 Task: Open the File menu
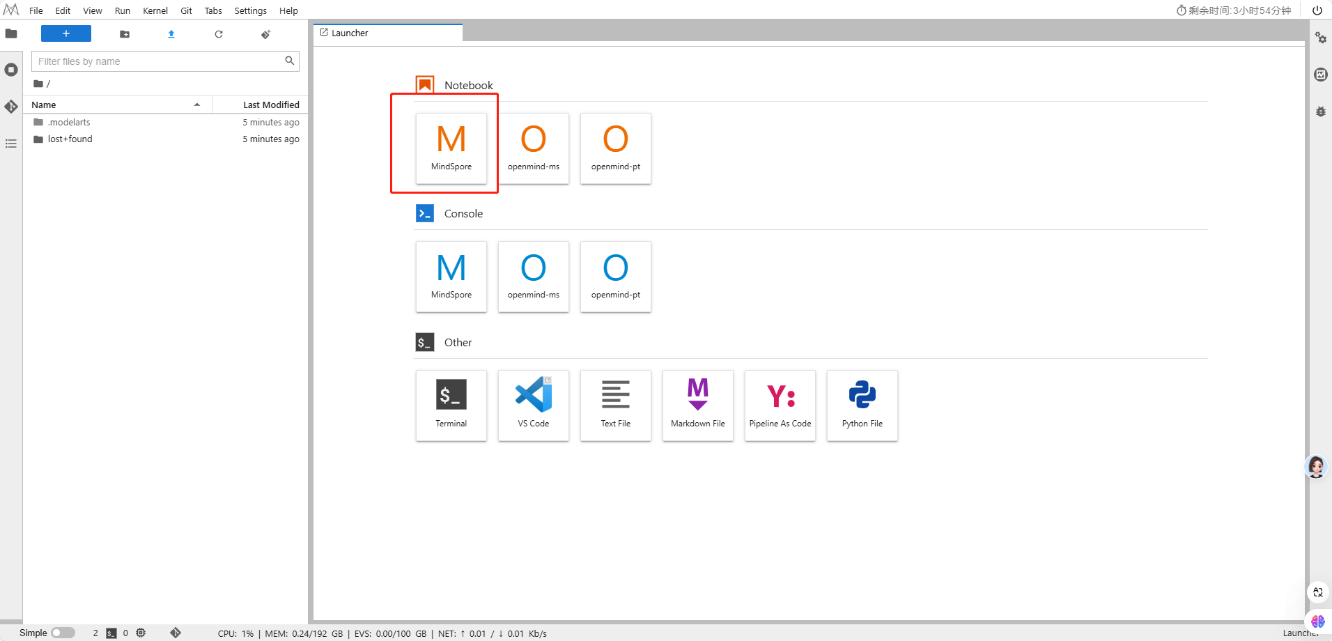pyautogui.click(x=36, y=10)
